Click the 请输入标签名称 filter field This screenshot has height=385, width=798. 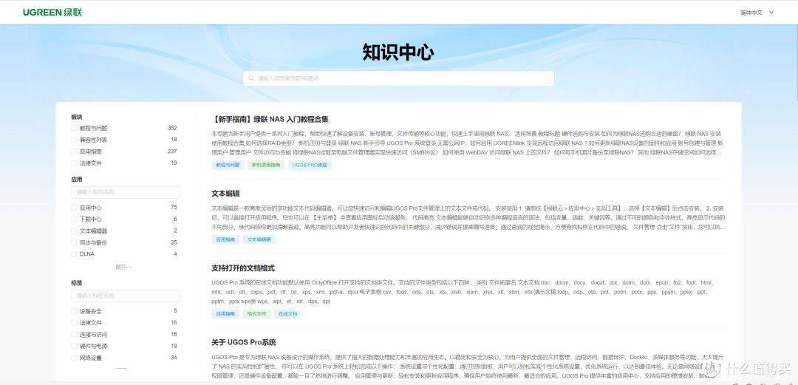tap(126, 296)
